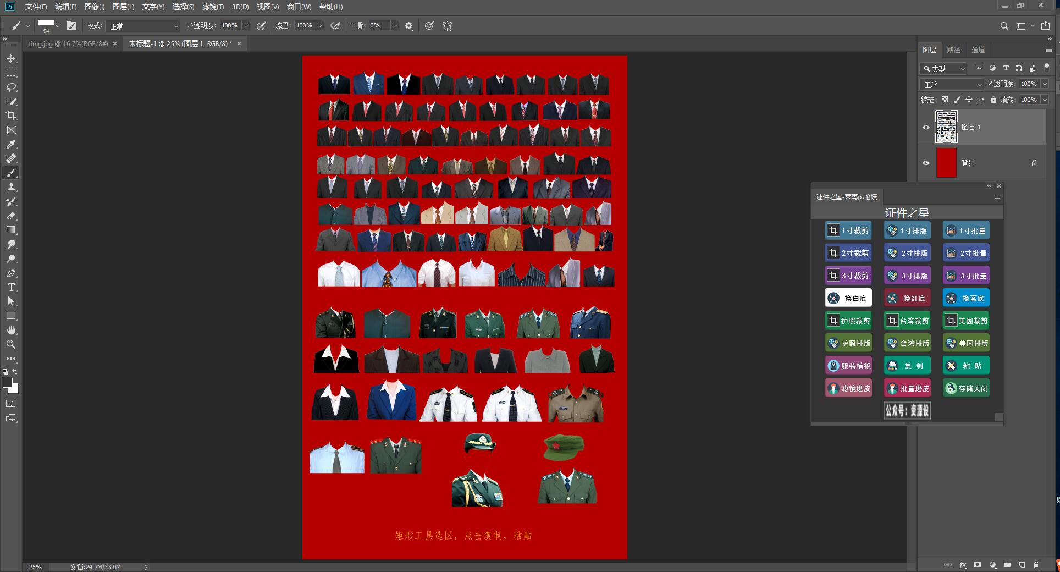Select the Eyedropper tool

11,144
